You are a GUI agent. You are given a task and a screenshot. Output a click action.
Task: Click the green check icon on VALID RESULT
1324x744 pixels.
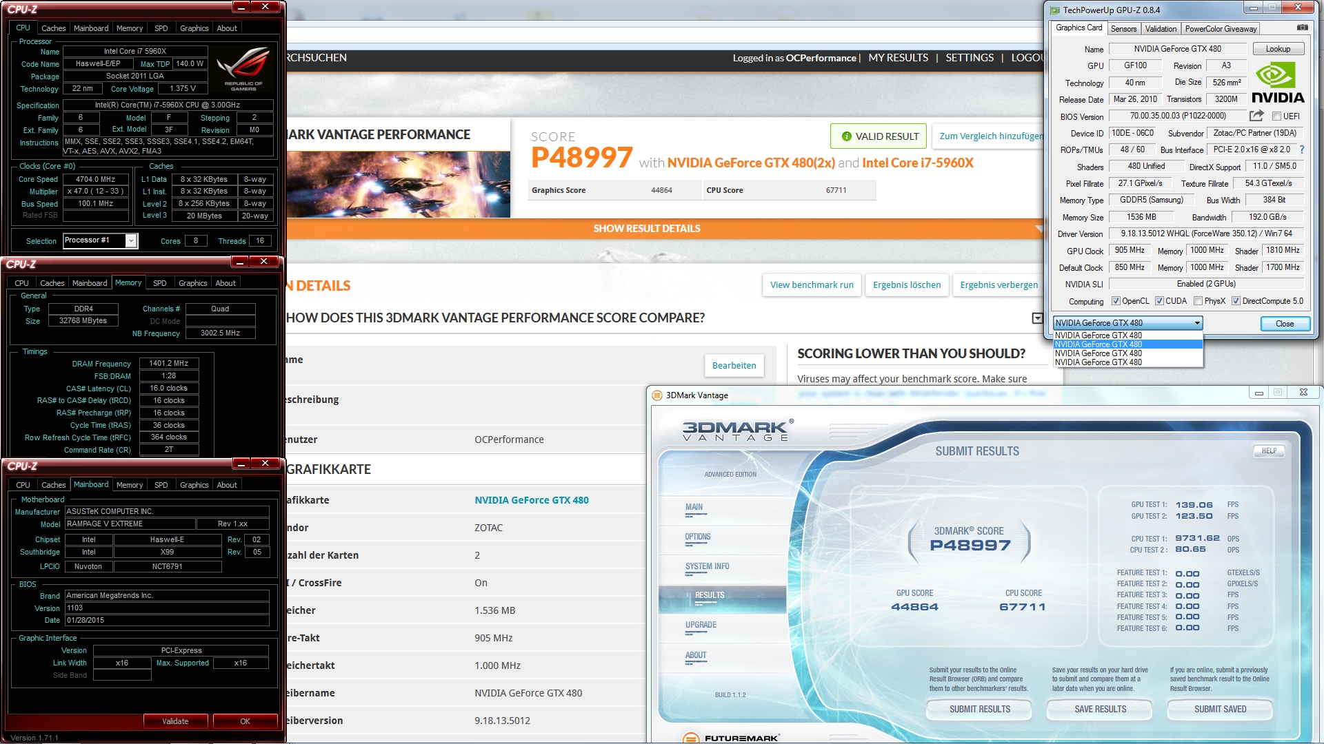tap(846, 136)
